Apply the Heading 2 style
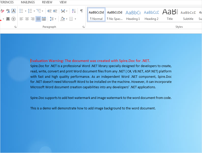The height and width of the screenshot is (153, 202). (151, 15)
